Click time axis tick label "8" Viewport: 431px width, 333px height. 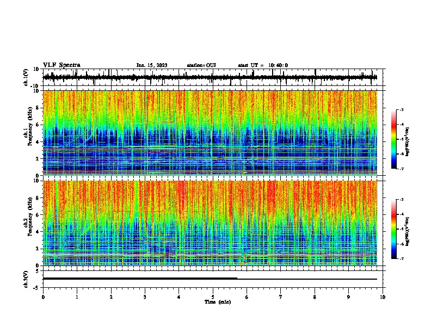pos(315,297)
